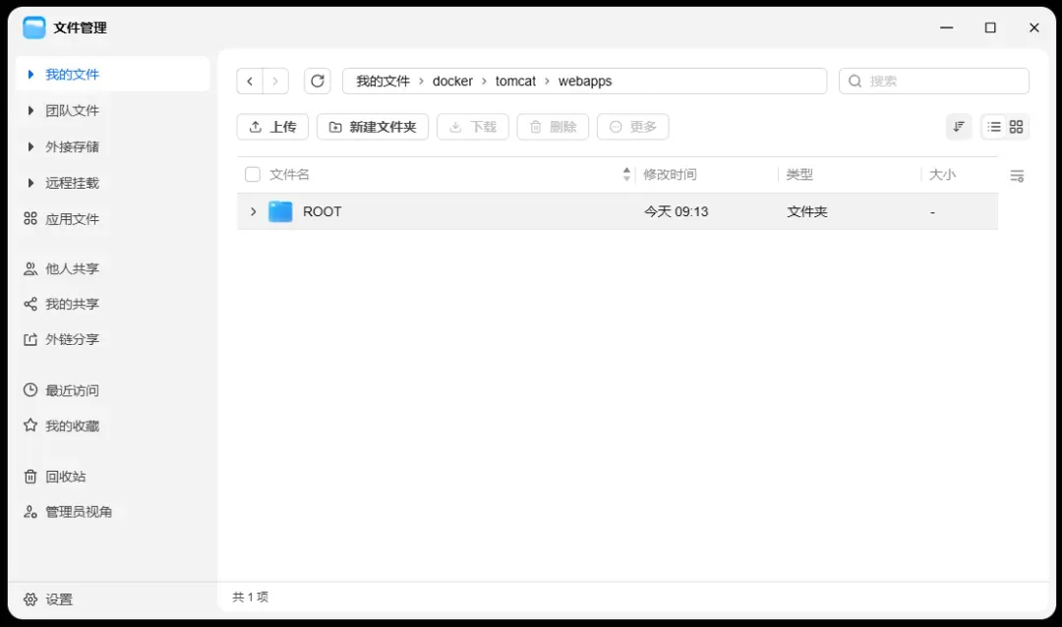Expand 我的文件 tree in sidebar
The image size is (1062, 627).
(x=30, y=75)
